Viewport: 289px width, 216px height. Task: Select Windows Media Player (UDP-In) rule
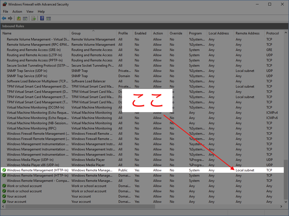(x=142, y=160)
